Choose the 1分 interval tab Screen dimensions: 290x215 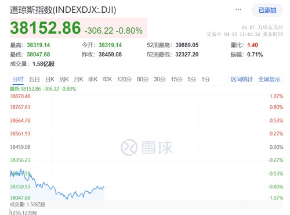tap(206, 79)
